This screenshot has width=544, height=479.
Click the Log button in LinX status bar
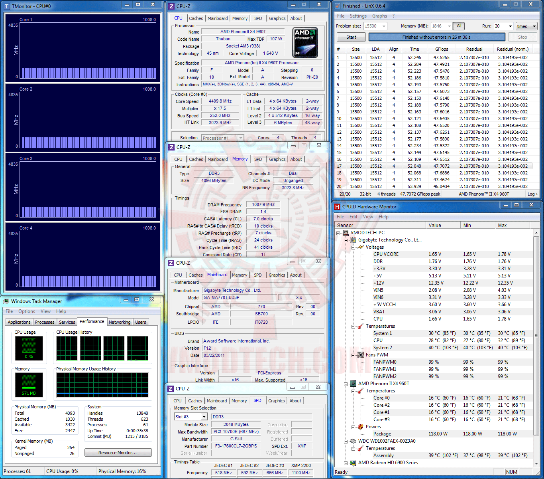pyautogui.click(x=532, y=194)
